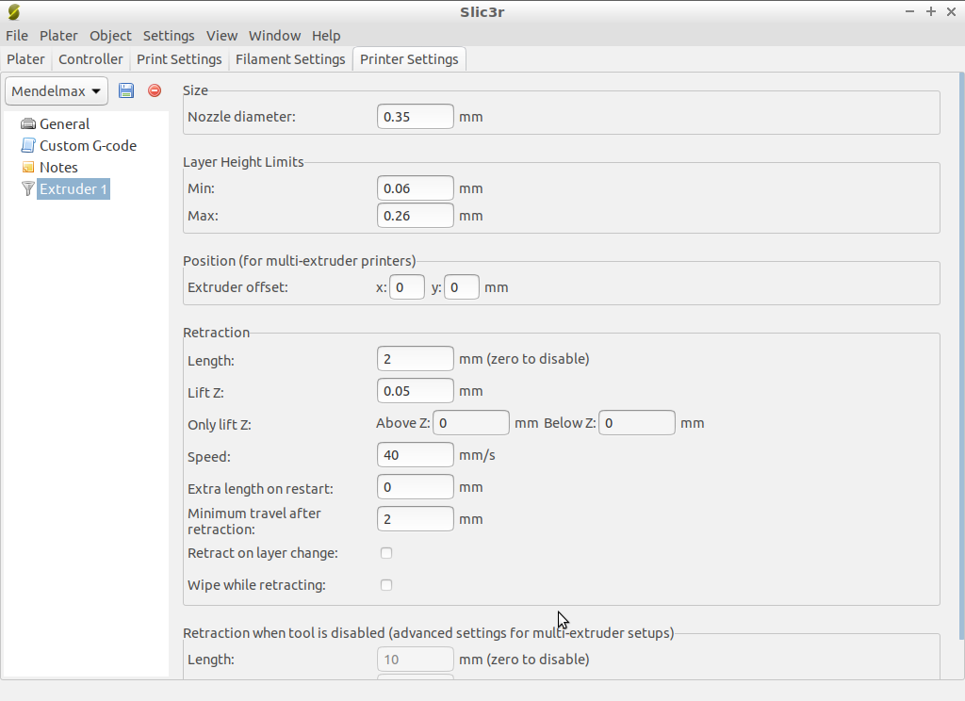Click Extra length on restart field

(x=416, y=487)
